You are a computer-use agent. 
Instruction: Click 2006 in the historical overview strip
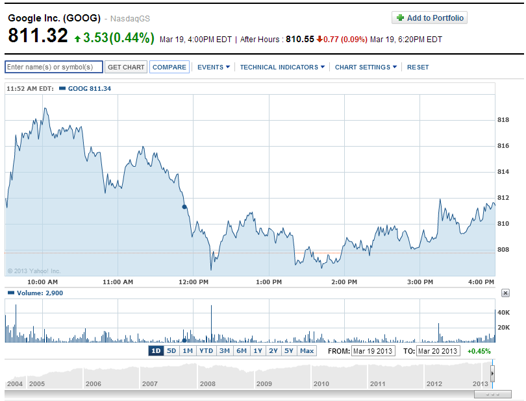coord(94,383)
